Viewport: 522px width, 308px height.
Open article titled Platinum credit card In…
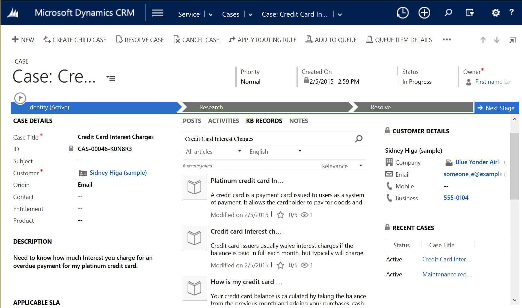pos(247,181)
